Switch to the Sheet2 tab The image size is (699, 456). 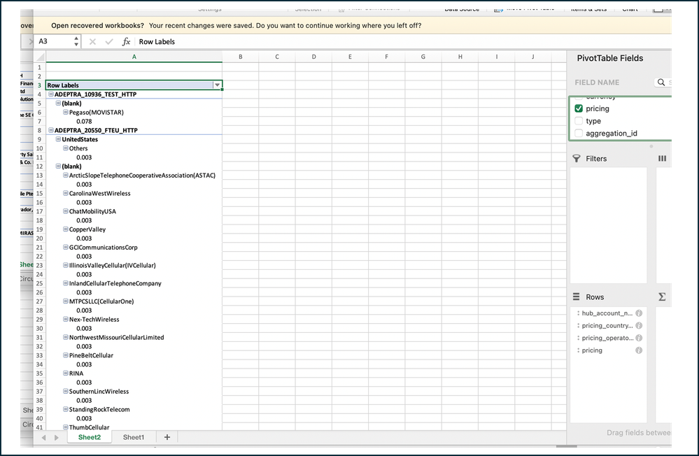tap(90, 437)
